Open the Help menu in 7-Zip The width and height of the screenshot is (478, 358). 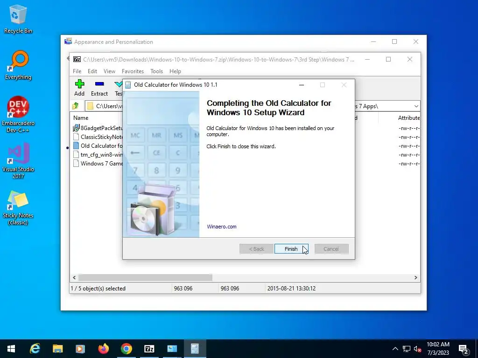click(x=175, y=71)
